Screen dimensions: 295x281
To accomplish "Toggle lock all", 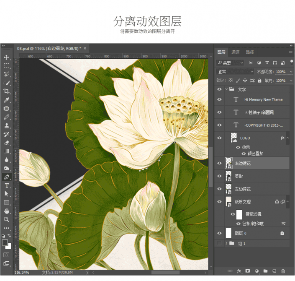I will [x=259, y=81].
